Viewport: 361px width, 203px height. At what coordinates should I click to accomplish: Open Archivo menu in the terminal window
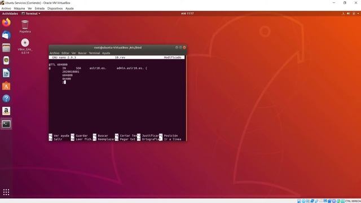55,53
